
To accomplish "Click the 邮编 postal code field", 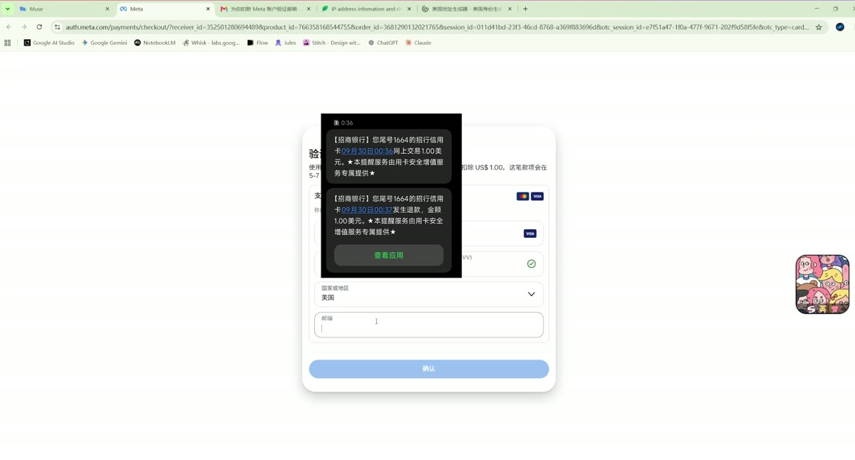I will tap(429, 325).
